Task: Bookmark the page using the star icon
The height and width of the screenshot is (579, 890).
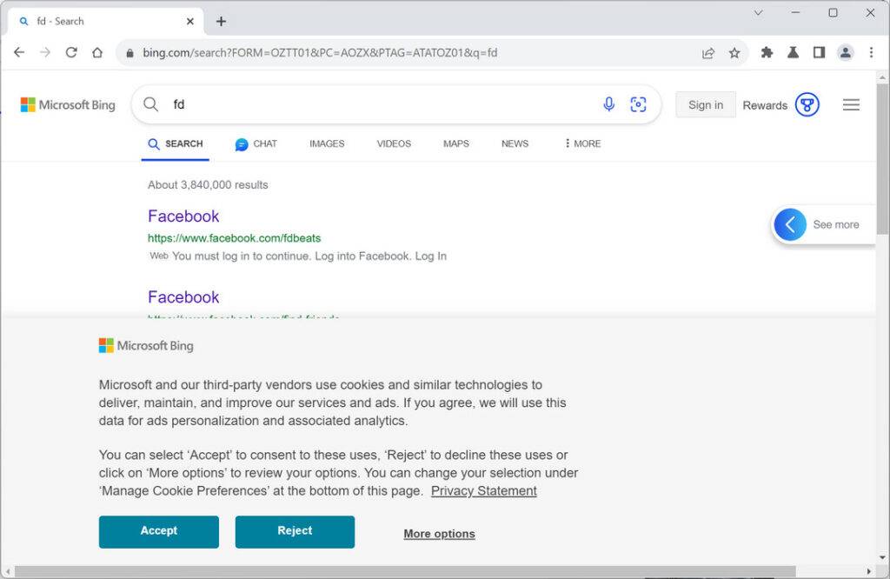Action: click(x=734, y=52)
